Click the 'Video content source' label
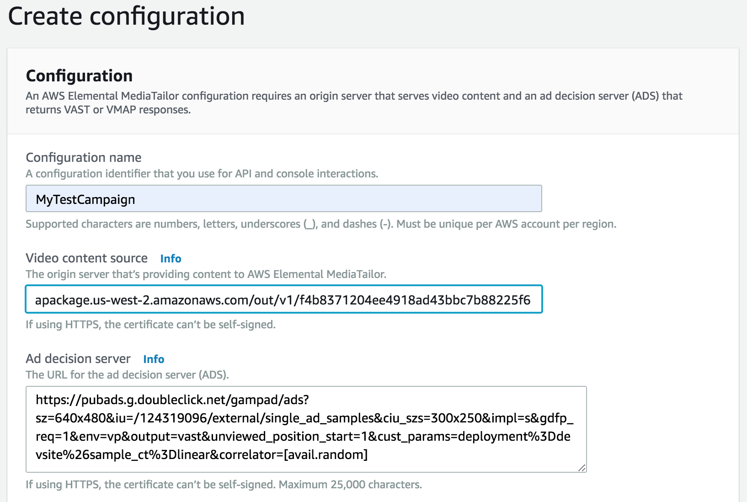Viewport: 747px width, 502px height. [x=86, y=258]
